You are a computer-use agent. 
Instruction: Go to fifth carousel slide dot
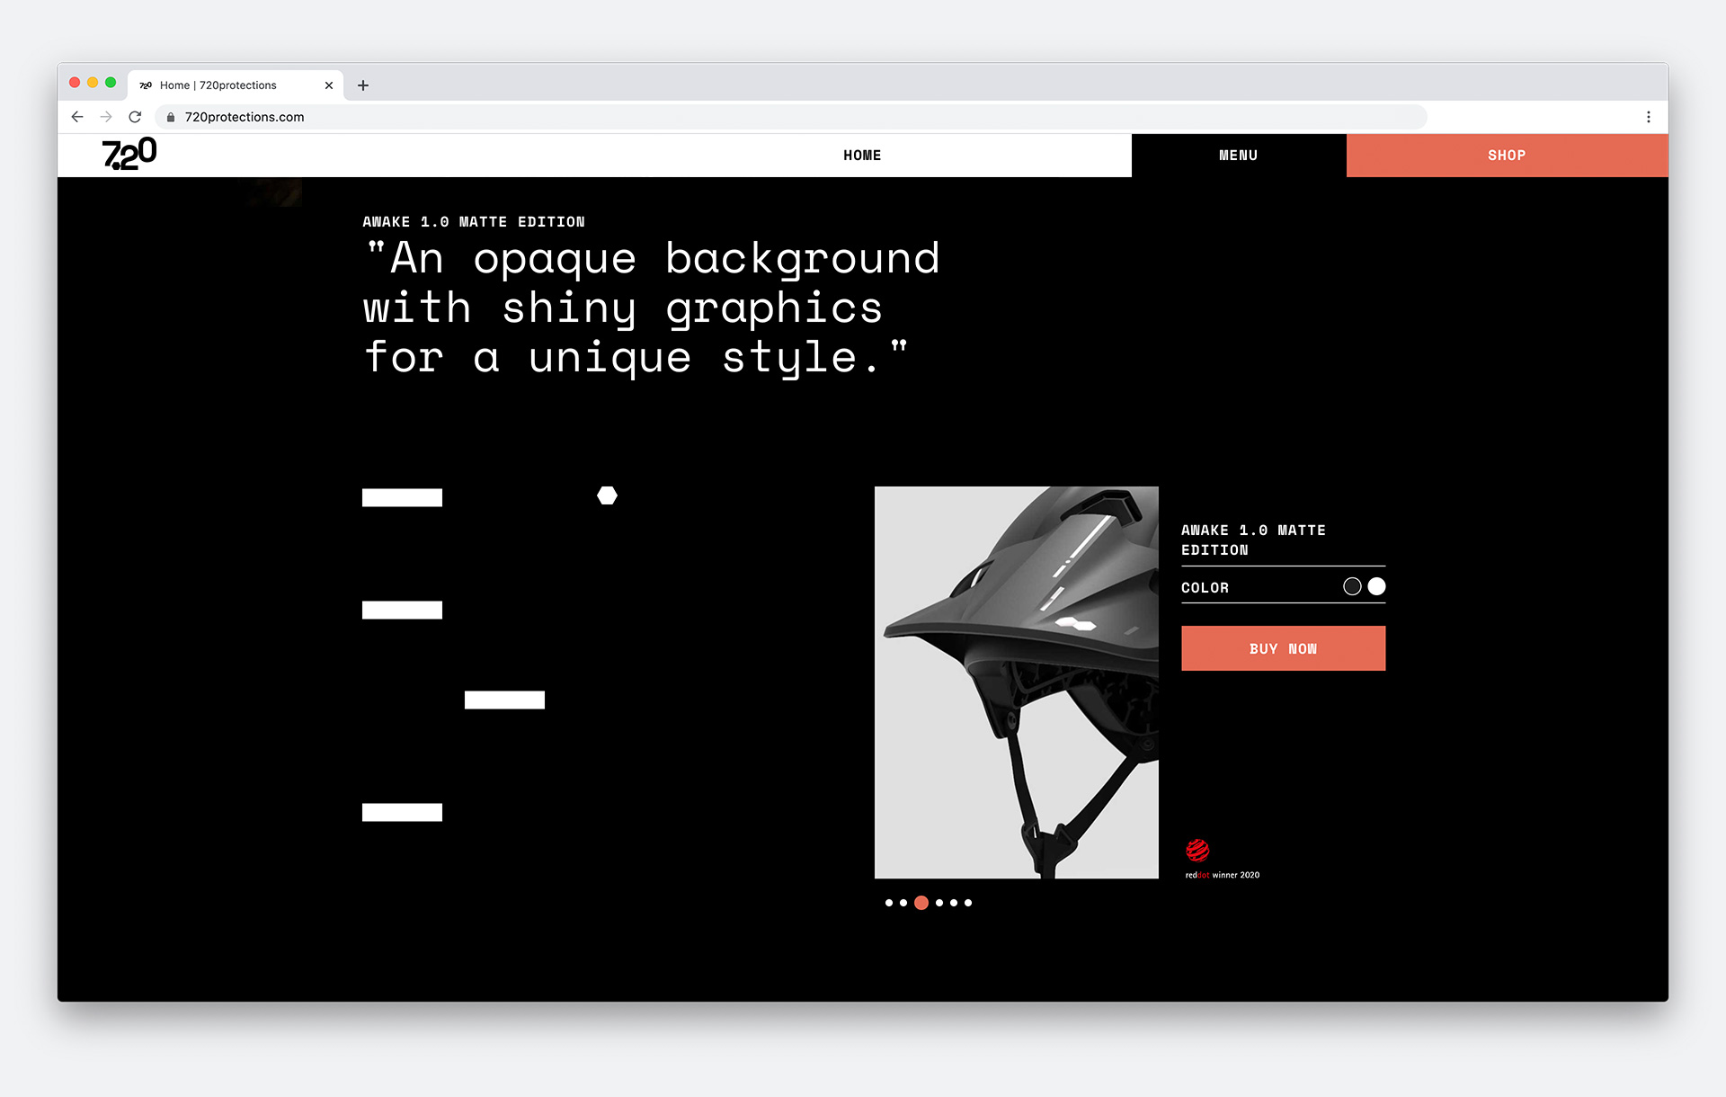954,903
